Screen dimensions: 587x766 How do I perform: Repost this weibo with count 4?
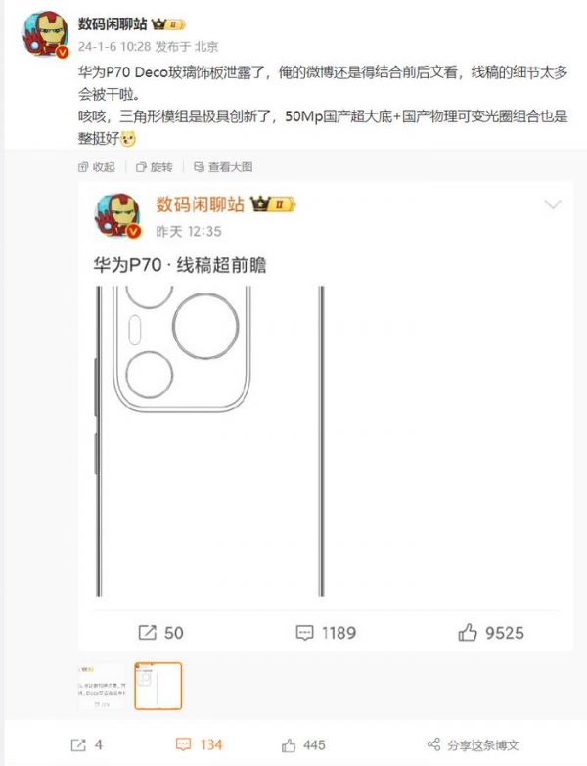point(86,744)
